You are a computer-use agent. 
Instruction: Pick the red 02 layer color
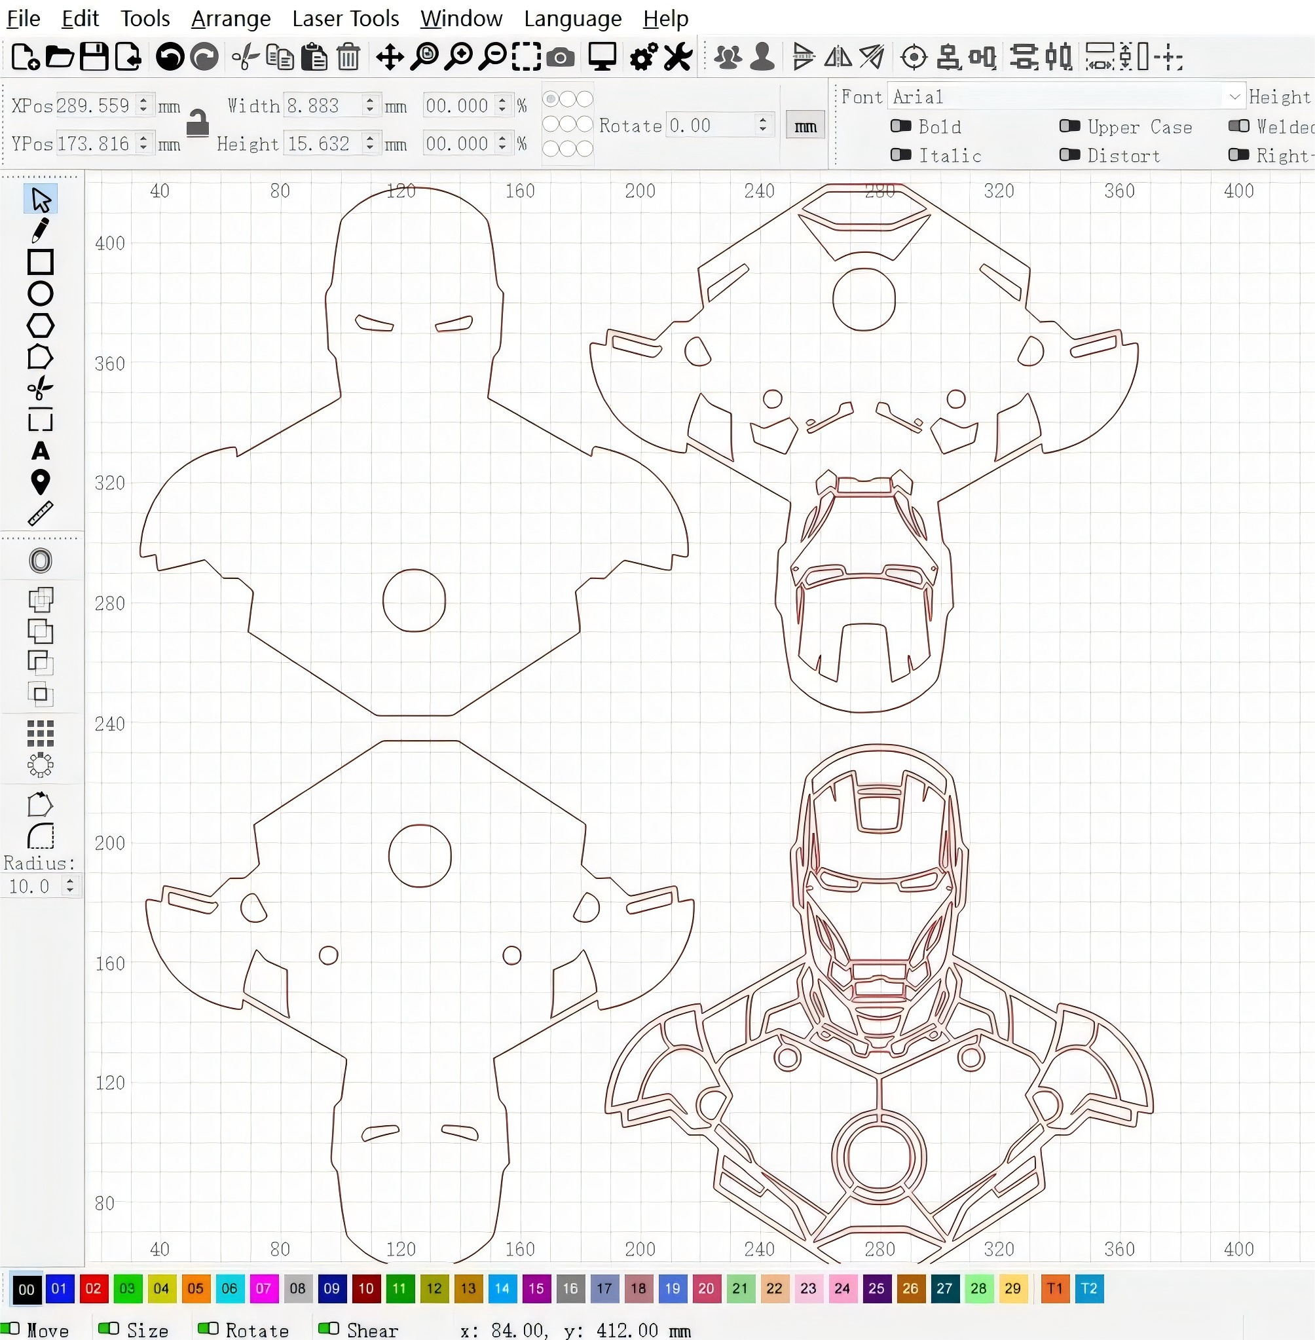[93, 1288]
